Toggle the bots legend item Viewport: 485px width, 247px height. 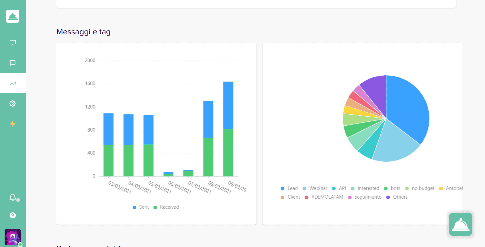pos(392,188)
